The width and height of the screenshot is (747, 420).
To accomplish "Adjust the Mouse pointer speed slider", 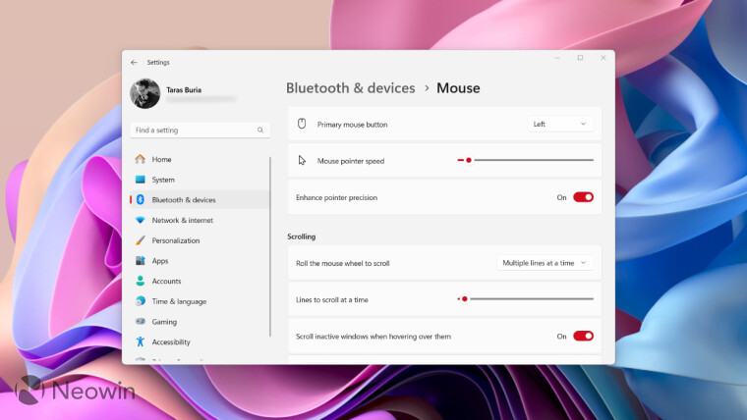I will pos(525,160).
